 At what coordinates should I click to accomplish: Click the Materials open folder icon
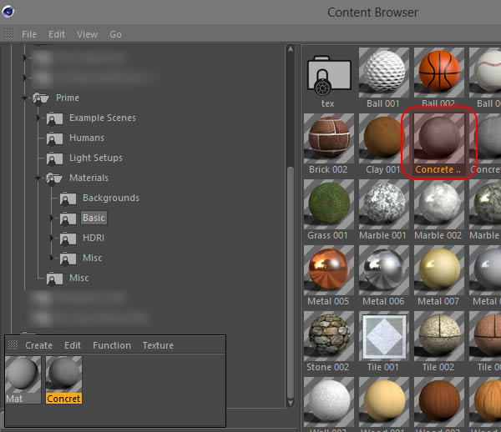tap(54, 178)
